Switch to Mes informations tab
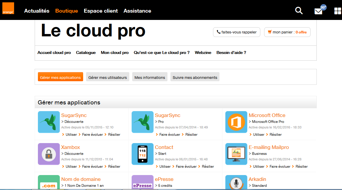 point(150,77)
